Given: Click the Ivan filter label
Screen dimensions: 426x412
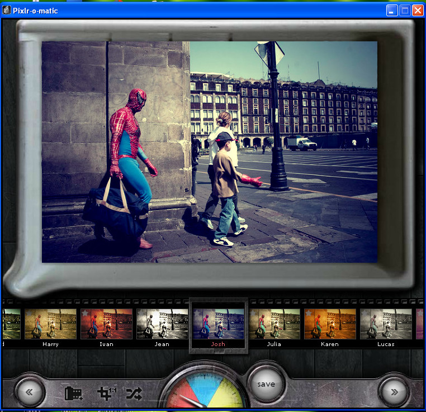Looking at the screenshot, I should pos(106,344).
